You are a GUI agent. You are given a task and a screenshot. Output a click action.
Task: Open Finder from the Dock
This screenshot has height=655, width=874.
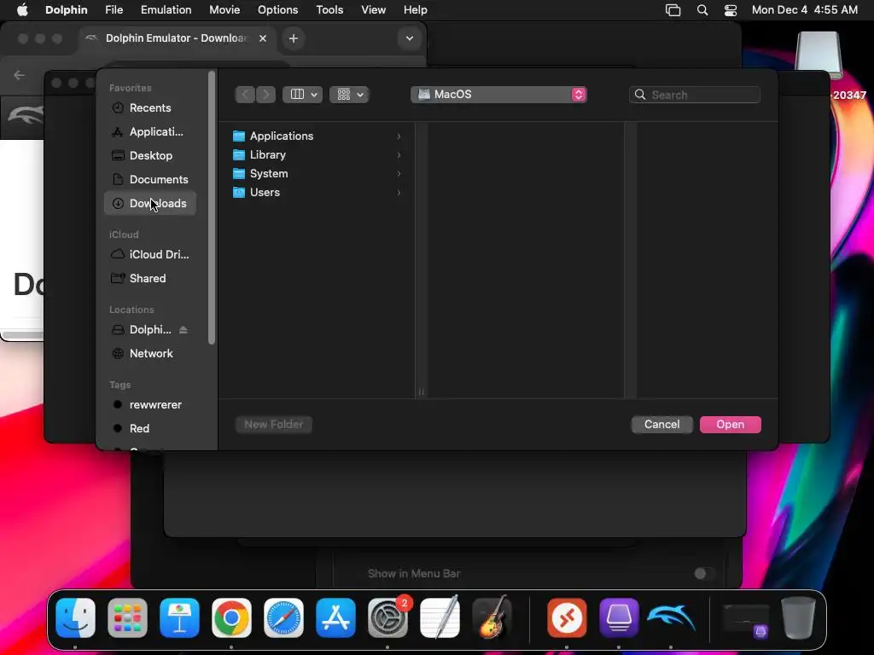76,618
